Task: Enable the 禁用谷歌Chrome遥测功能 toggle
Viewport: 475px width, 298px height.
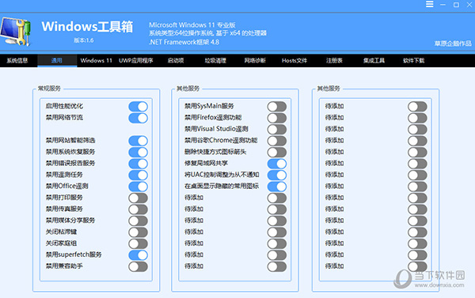Action: click(x=277, y=141)
